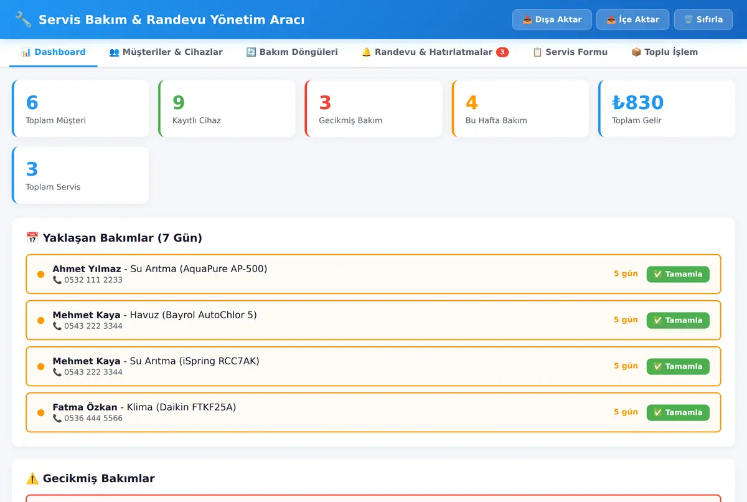Click the phone icon under Fatma Özkan

pyautogui.click(x=57, y=419)
